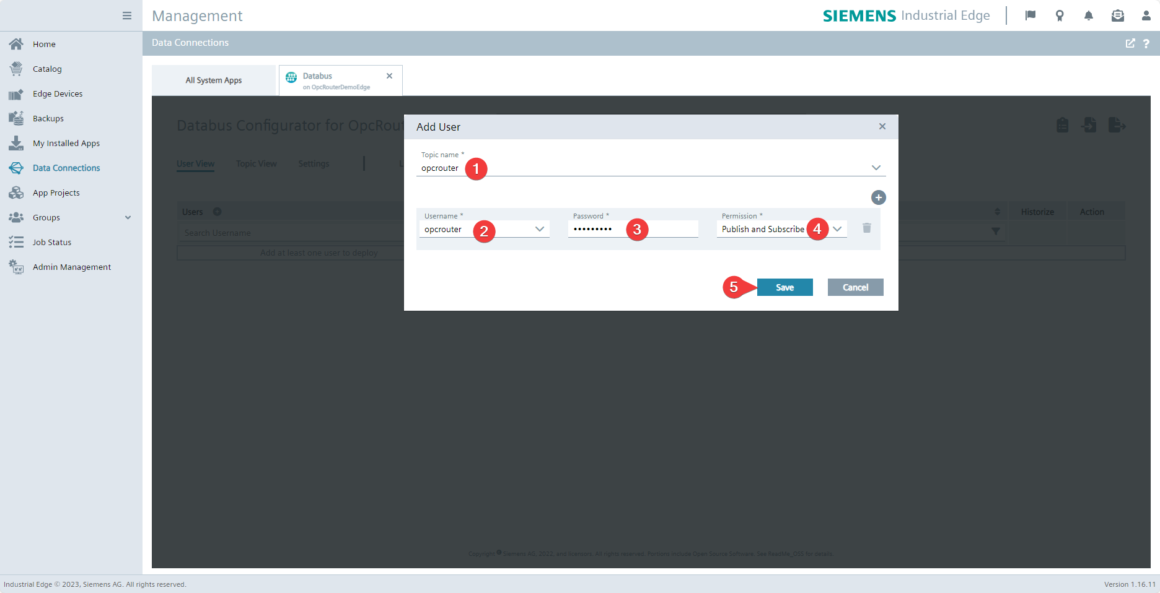Delete user row with trash icon
Image resolution: width=1160 pixels, height=593 pixels.
[x=866, y=228]
